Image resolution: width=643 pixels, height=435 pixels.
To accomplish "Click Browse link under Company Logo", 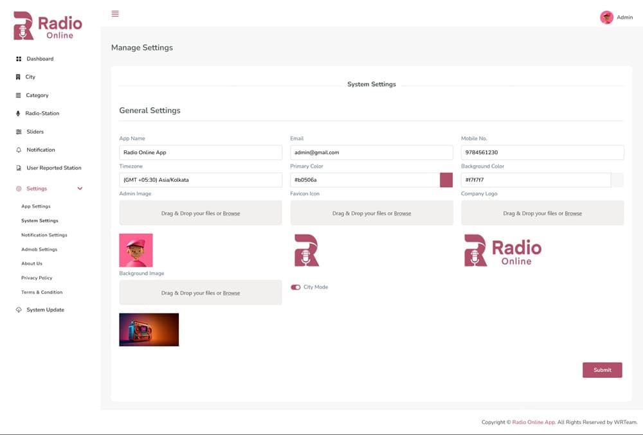I will (573, 213).
